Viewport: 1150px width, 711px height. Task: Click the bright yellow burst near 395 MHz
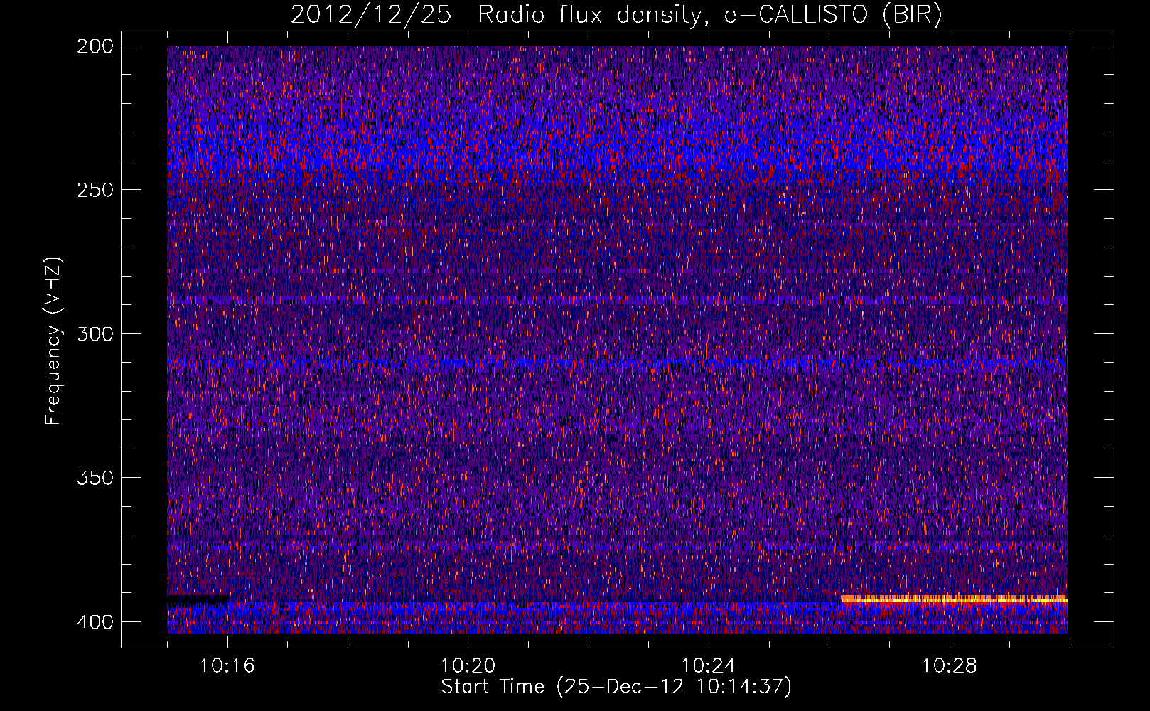click(954, 599)
